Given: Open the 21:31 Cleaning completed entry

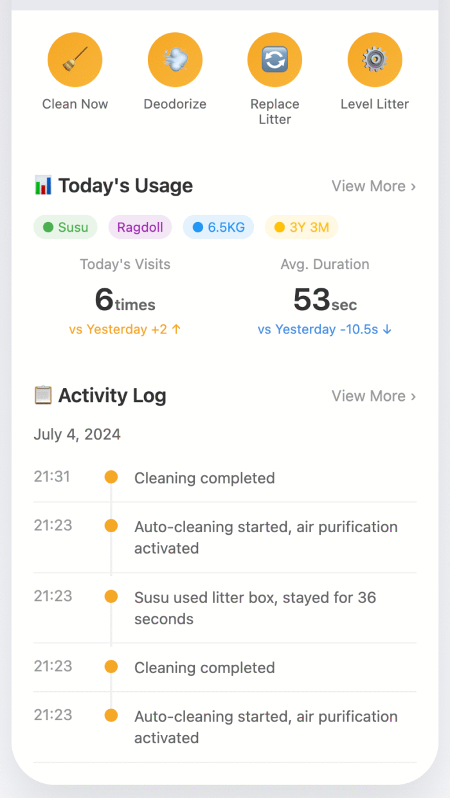Looking at the screenshot, I should 204,478.
